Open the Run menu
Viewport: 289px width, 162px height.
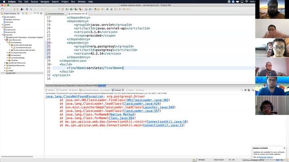tap(73, 2)
